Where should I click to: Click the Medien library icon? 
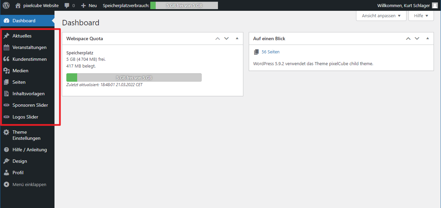click(x=6, y=71)
